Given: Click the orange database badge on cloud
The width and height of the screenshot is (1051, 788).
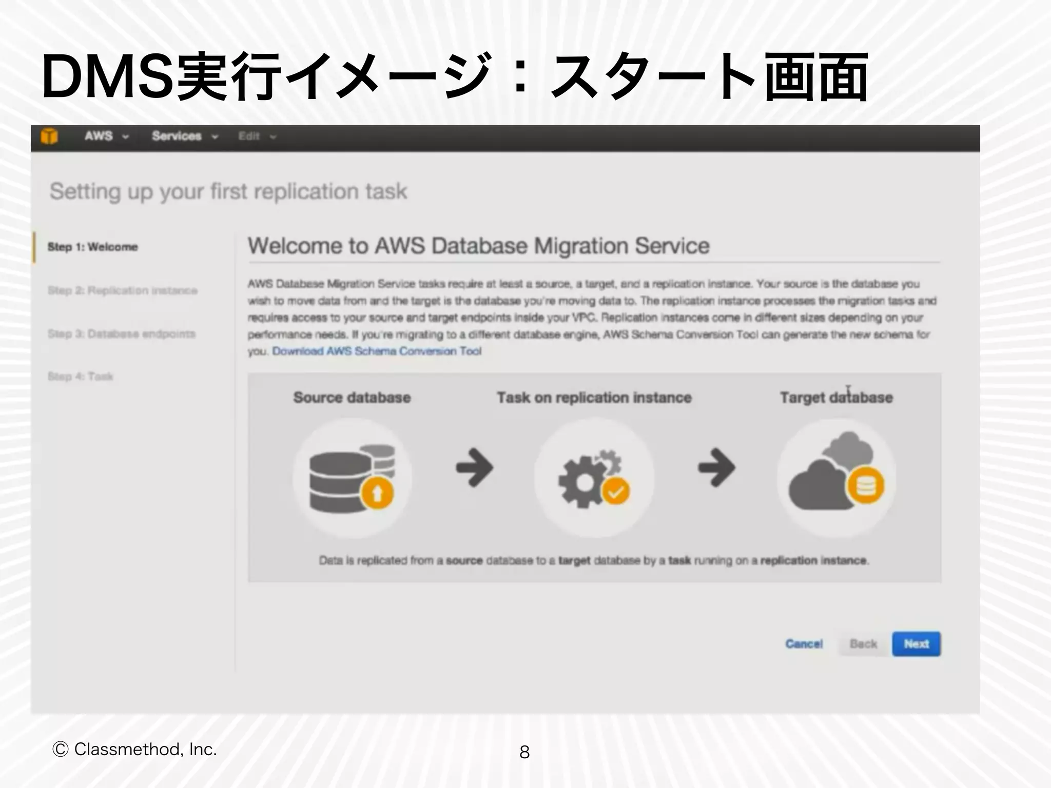Looking at the screenshot, I should (x=865, y=485).
